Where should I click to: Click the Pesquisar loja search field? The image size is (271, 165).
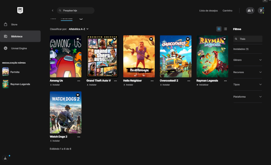(x=76, y=10)
